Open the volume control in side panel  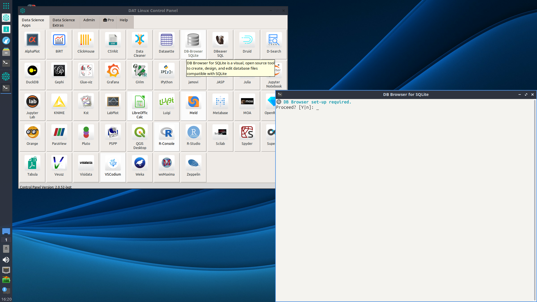[6, 260]
